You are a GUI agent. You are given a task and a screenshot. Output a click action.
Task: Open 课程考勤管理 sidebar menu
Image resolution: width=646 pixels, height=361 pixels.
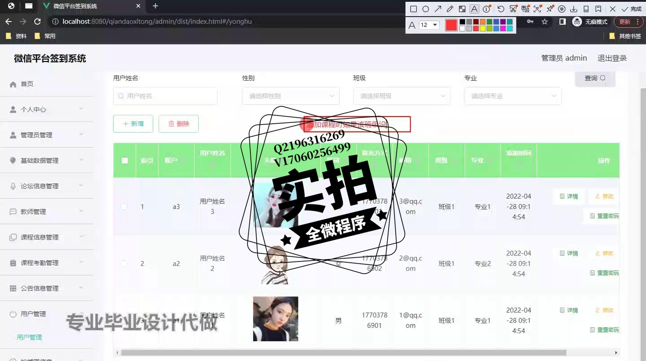tap(47, 263)
